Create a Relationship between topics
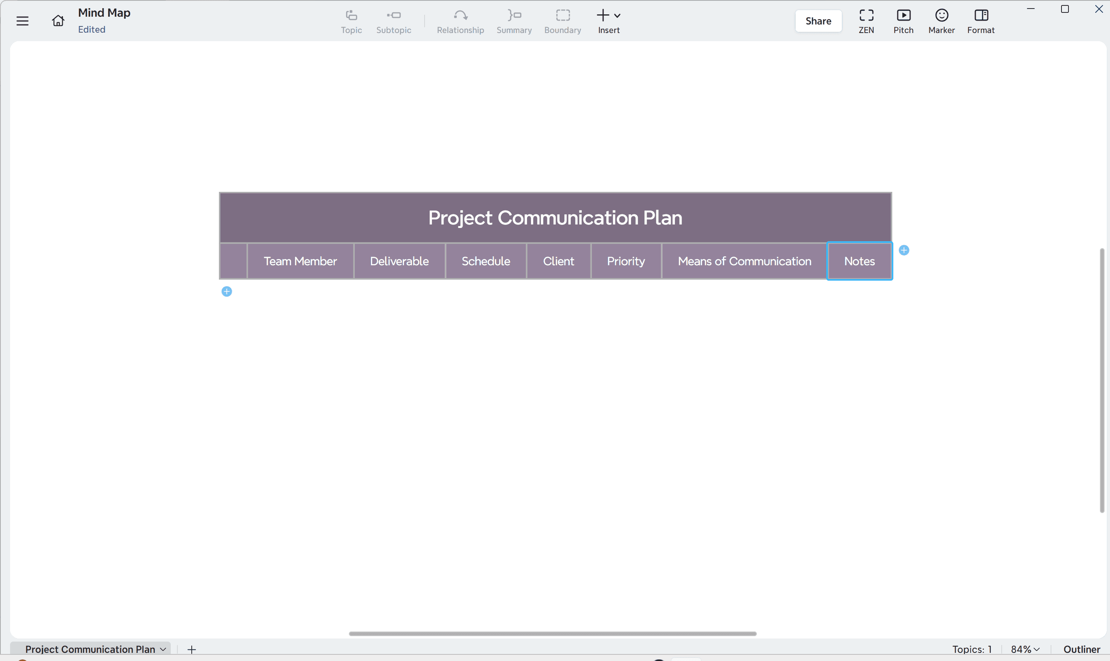The image size is (1110, 661). click(460, 21)
